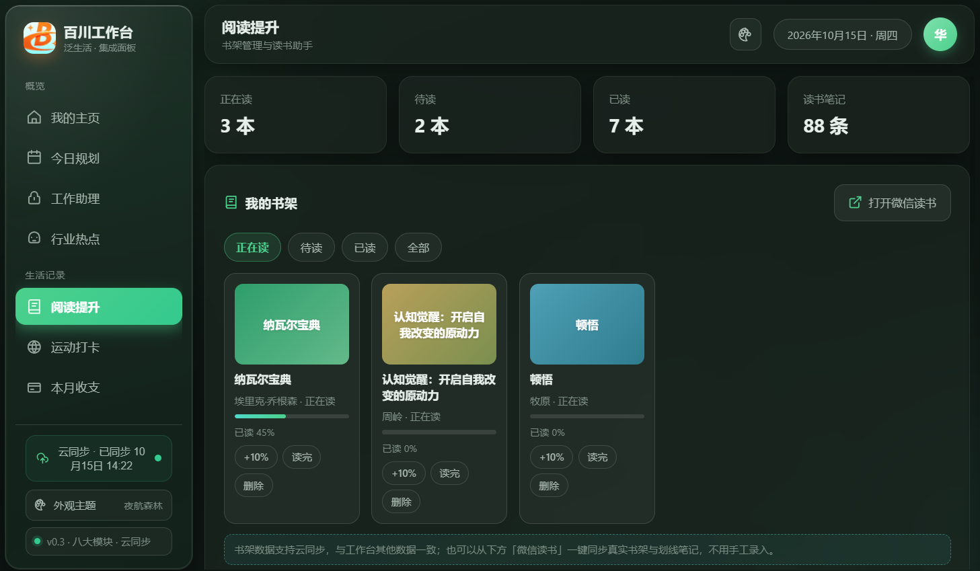Add 10% progress to 顿悟
The width and height of the screenshot is (980, 571).
point(552,457)
